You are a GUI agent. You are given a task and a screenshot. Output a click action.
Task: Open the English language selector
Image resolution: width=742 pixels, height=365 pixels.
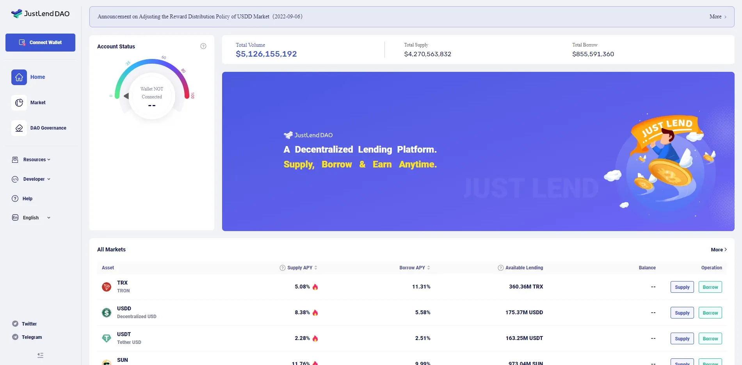point(30,217)
